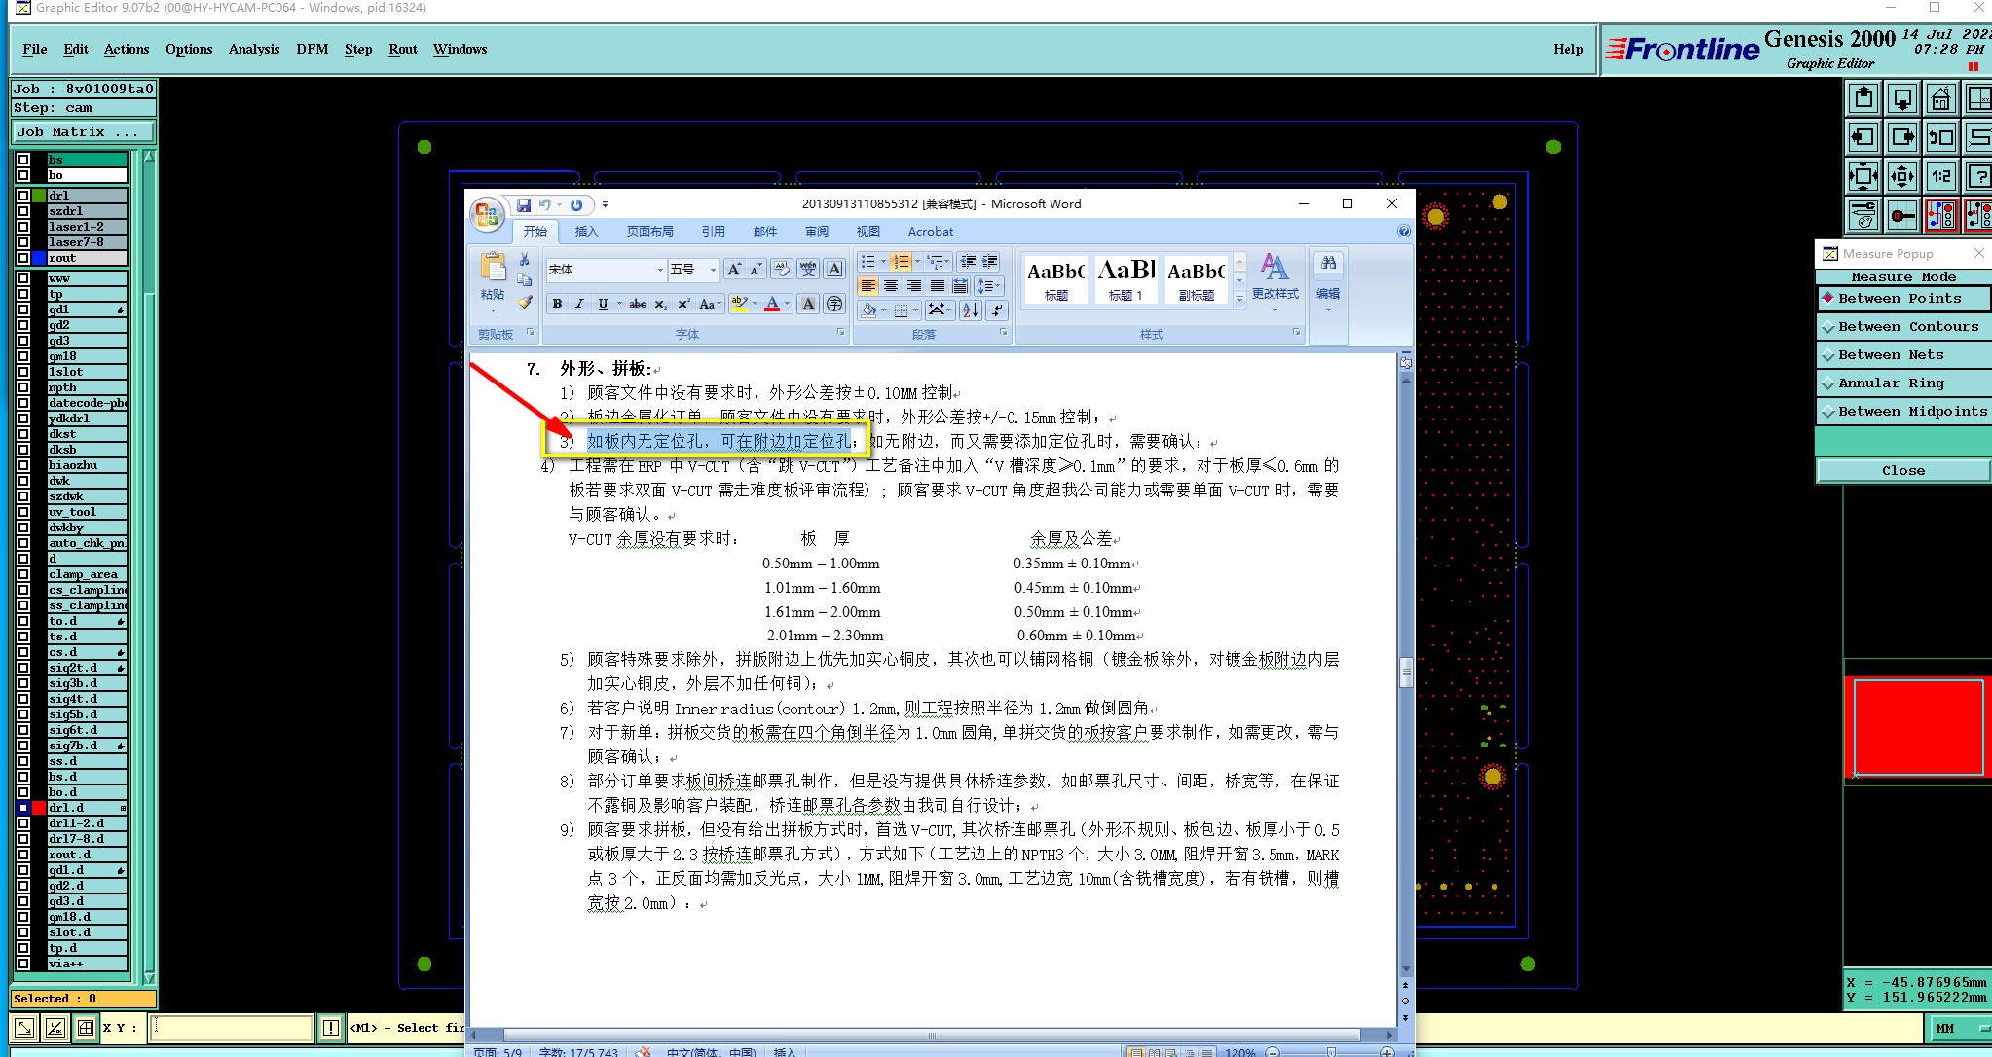
Task: Click the Undo icon in Word toolbar
Action: (x=545, y=204)
